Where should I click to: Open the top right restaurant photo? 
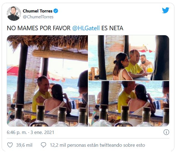(x=129, y=58)
